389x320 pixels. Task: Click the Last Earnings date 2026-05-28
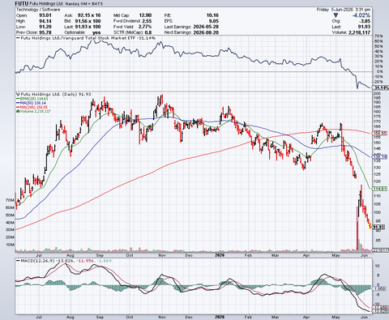(206, 27)
